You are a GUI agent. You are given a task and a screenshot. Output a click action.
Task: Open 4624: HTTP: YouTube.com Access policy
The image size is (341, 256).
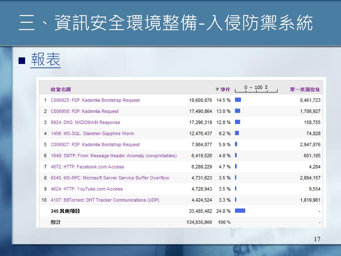tap(87, 189)
